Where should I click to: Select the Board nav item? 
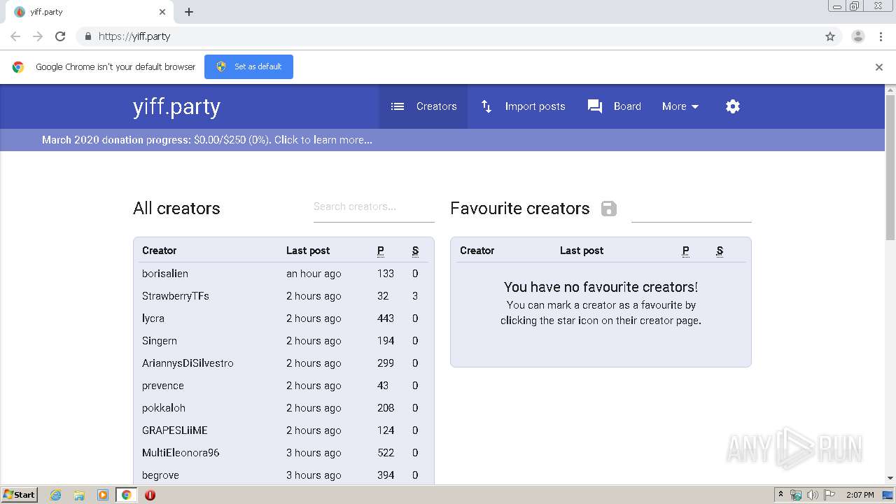coord(614,106)
